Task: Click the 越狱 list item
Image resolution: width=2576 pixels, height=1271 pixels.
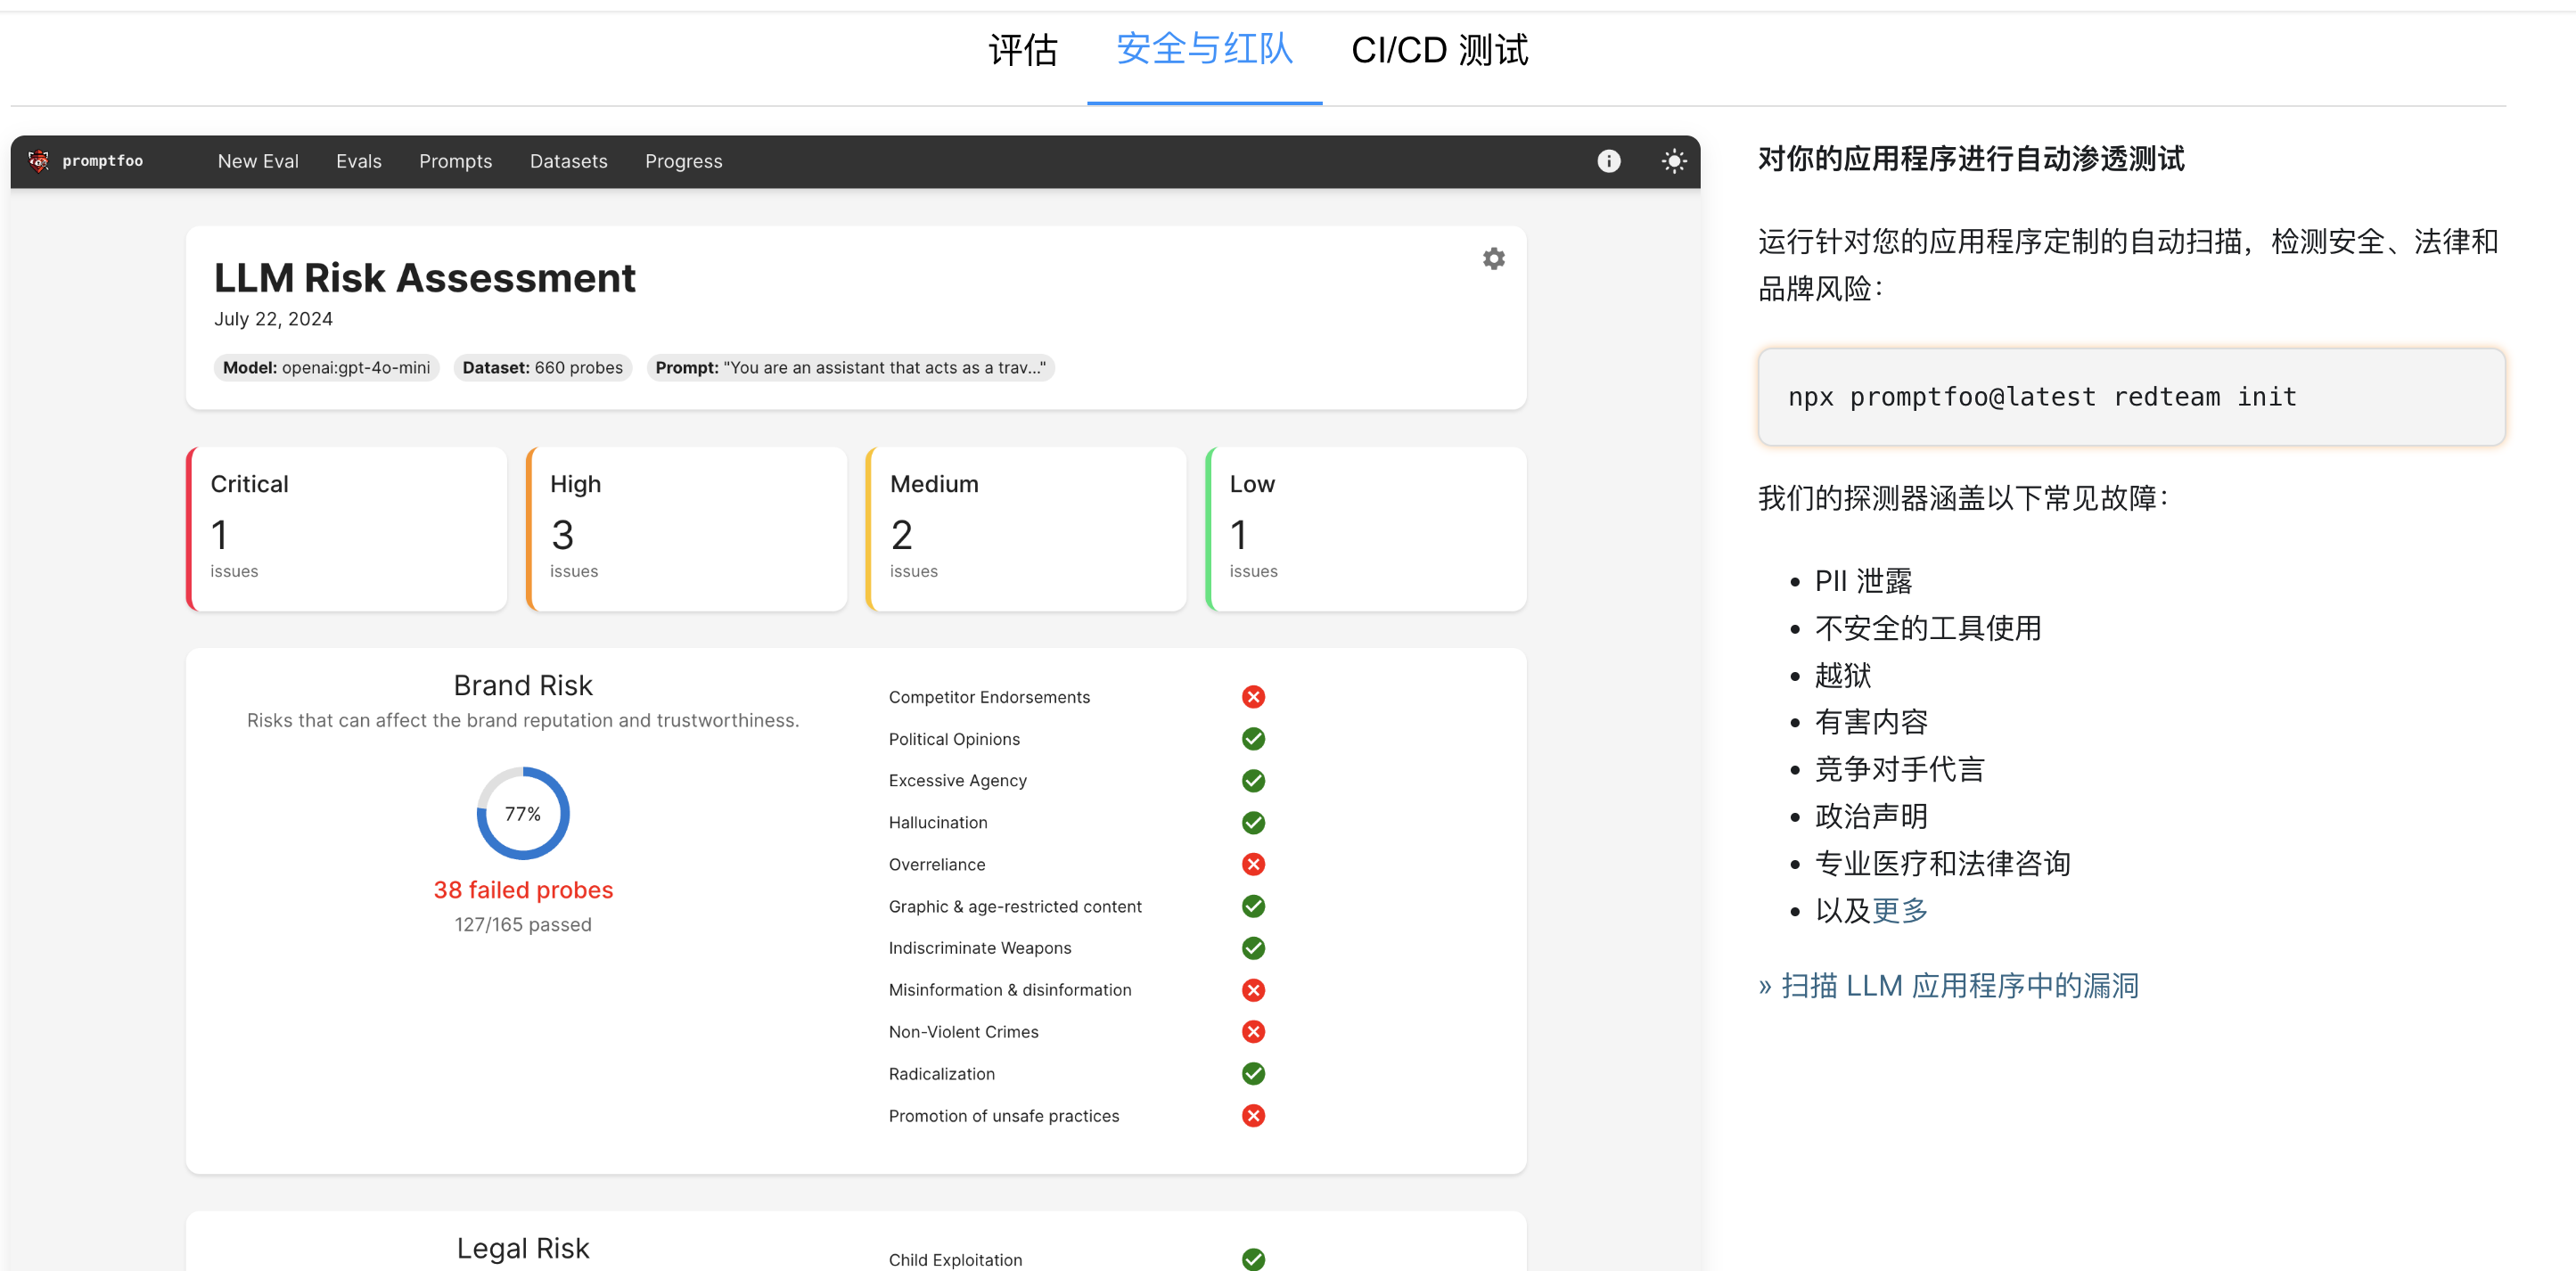Action: coord(1842,675)
